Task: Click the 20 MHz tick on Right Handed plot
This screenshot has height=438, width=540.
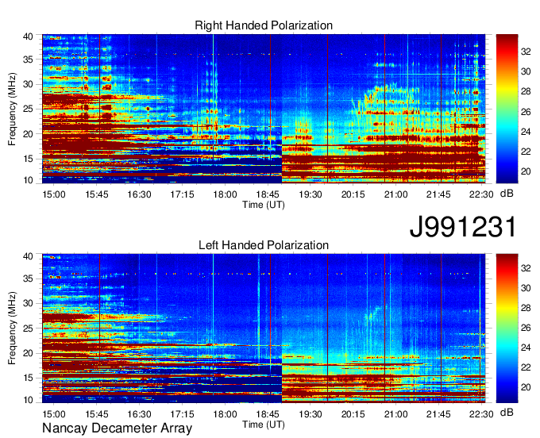Action: (28, 134)
